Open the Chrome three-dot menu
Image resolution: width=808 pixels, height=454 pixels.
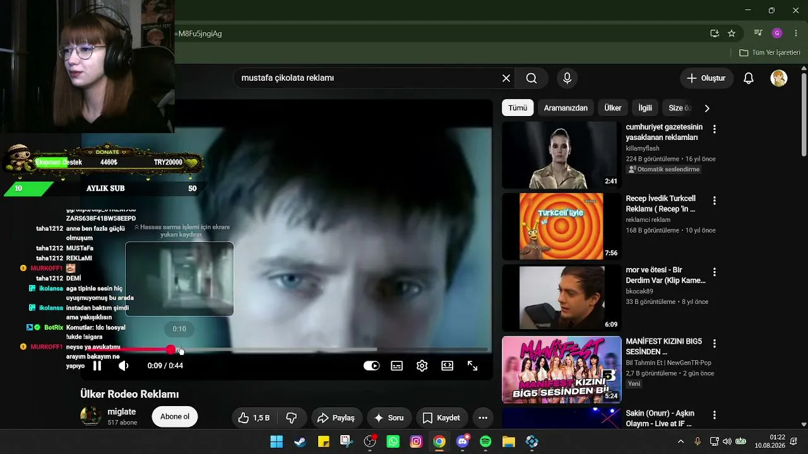(796, 33)
